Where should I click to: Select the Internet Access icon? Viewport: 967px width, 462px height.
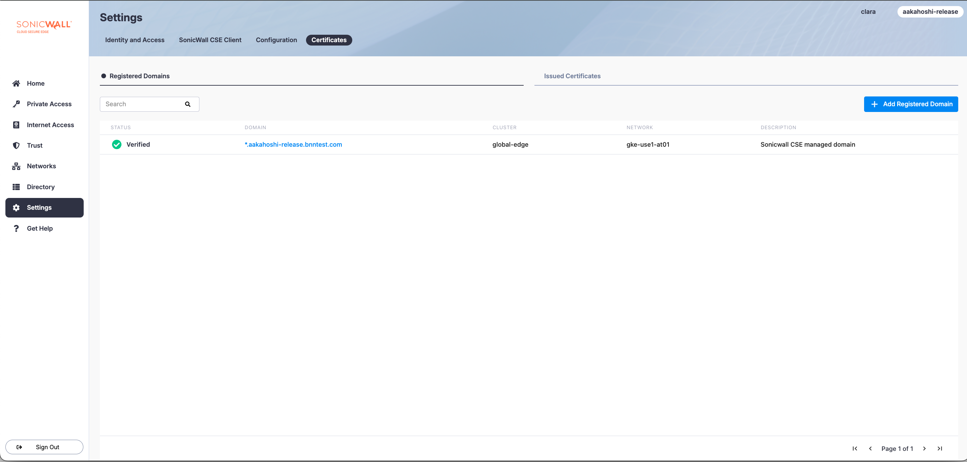[x=16, y=125]
